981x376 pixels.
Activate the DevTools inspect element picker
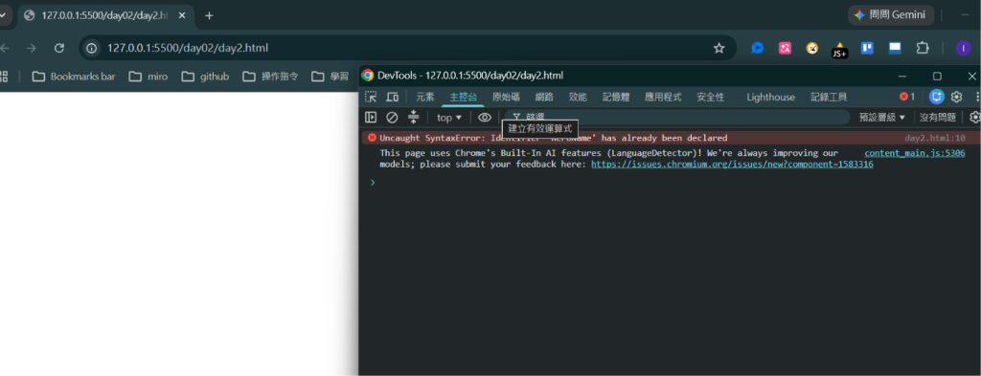point(371,97)
